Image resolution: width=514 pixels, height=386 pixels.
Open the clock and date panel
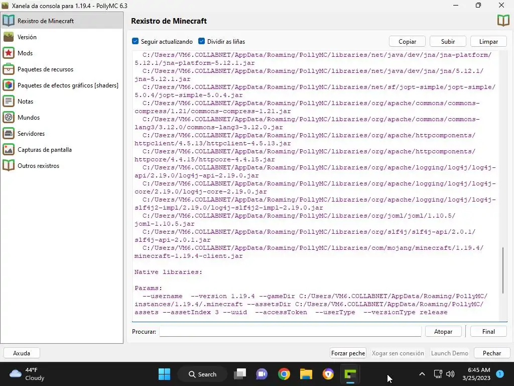point(476,374)
